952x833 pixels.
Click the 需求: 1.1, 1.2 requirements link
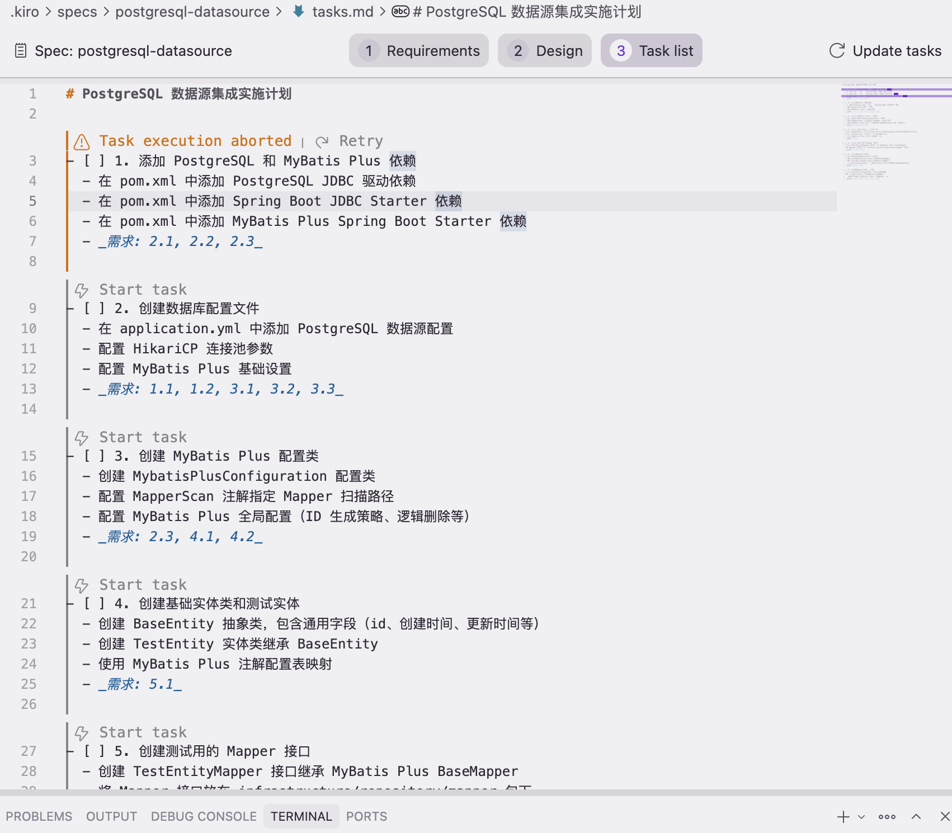pyautogui.click(x=220, y=389)
